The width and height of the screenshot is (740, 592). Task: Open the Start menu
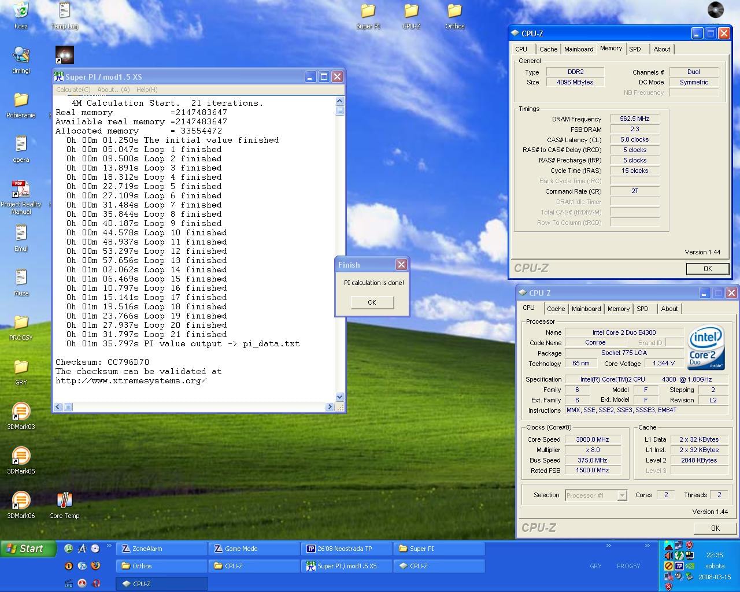coord(28,549)
